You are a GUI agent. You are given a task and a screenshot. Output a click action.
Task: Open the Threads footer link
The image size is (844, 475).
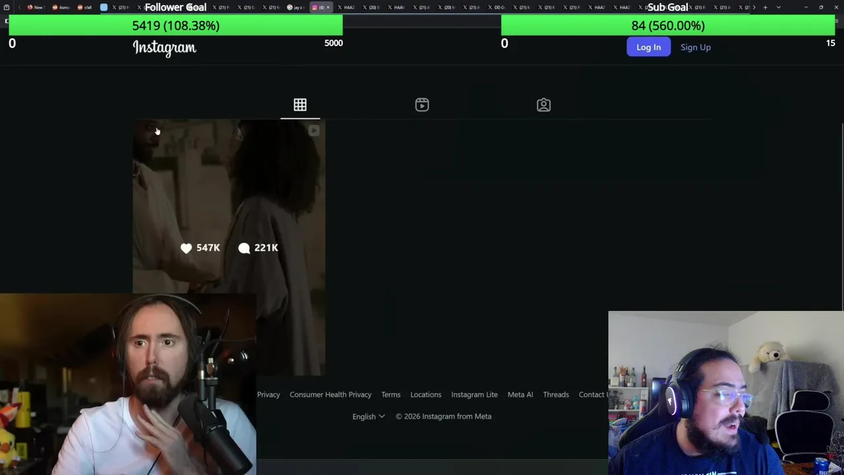click(x=556, y=395)
